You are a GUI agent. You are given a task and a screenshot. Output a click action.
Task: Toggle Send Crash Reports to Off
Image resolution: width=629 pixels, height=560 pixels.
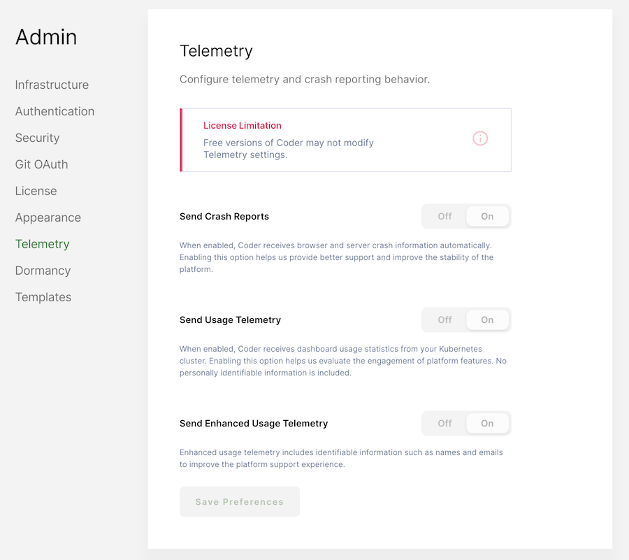444,216
